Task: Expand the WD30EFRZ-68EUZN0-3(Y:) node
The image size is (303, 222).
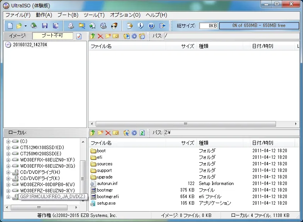Action: coord(8,191)
